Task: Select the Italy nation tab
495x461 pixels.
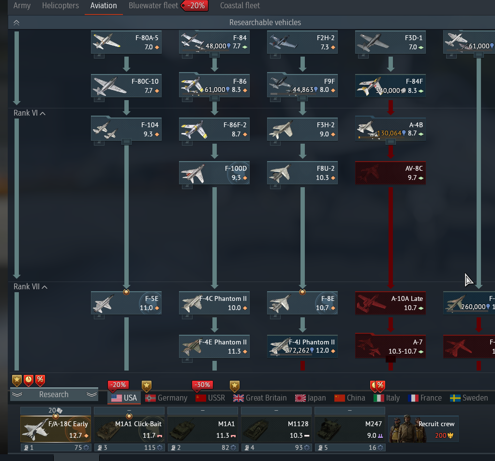Action: click(387, 398)
